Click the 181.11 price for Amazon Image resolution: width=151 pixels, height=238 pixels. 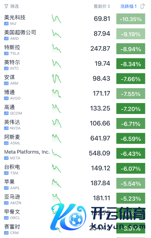tap(101, 198)
